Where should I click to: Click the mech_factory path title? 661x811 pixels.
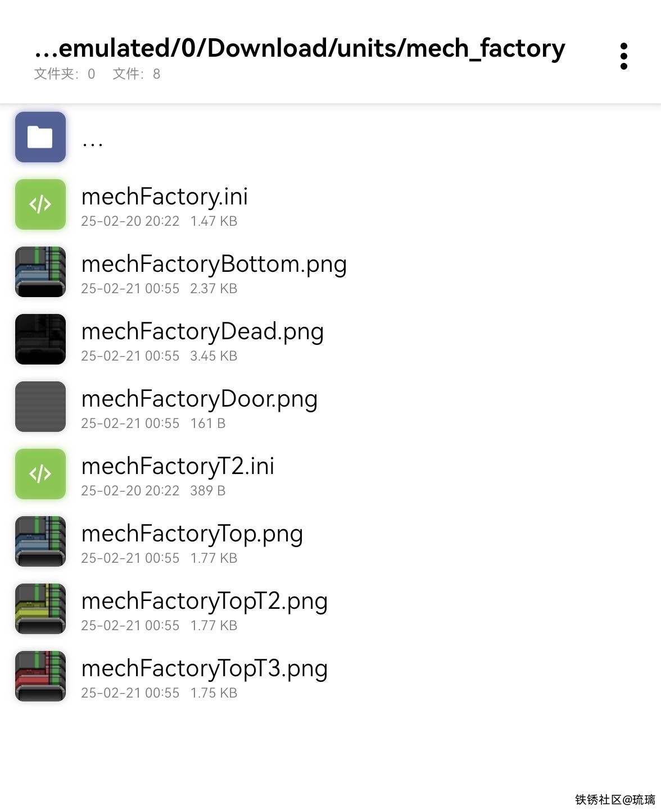point(300,49)
